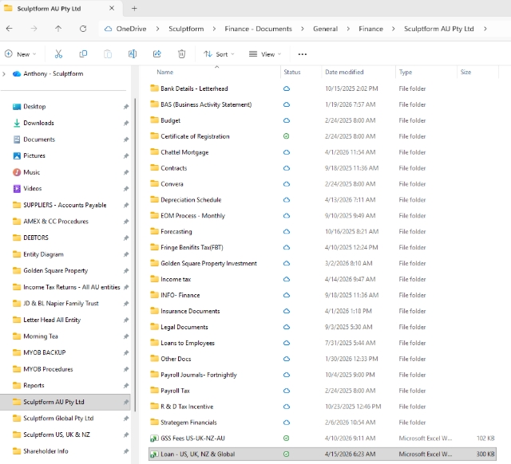Click the Copy icon in toolbar

point(83,54)
